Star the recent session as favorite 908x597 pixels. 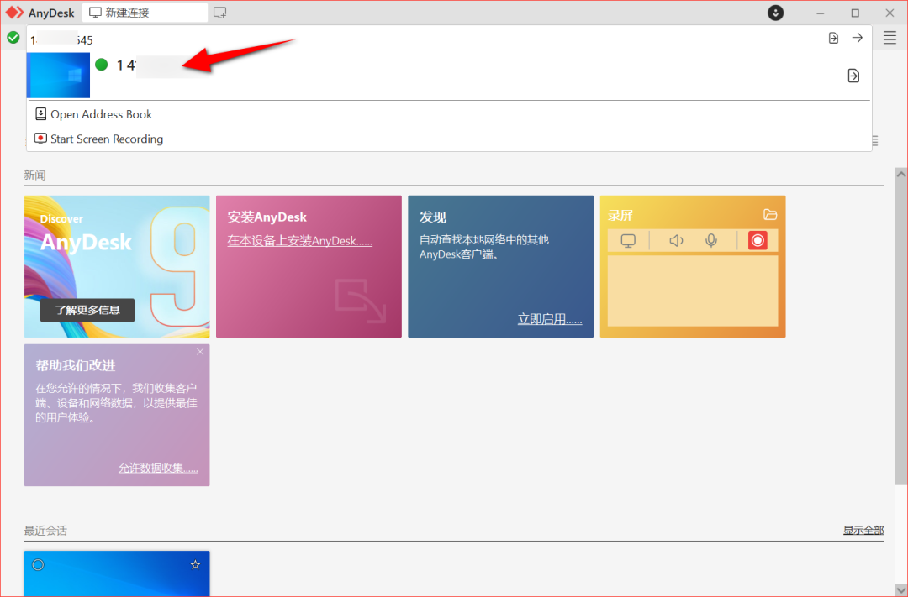(x=195, y=564)
